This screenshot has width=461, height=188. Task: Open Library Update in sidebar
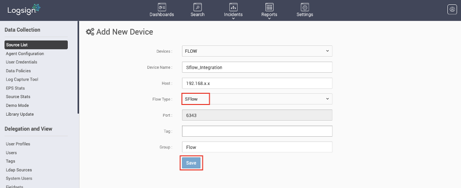pos(20,114)
